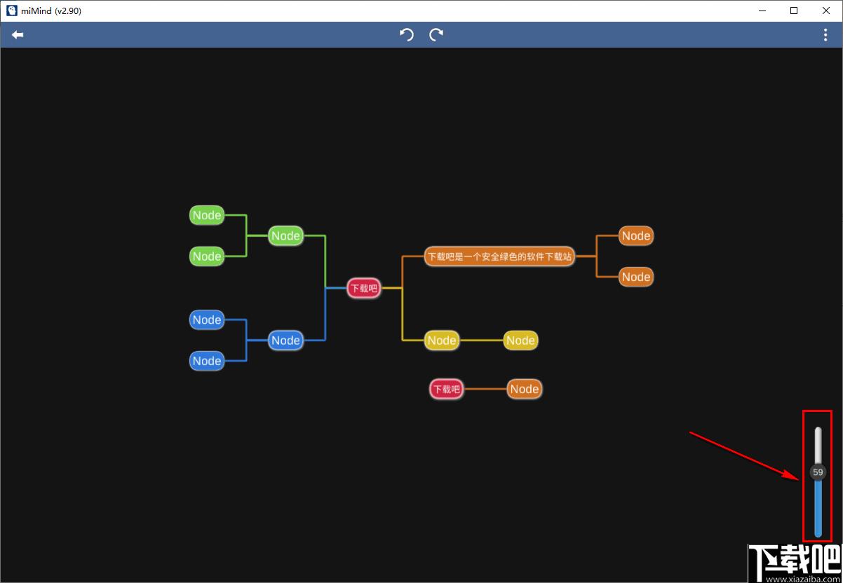Select the separate red 下载吧 node at bottom
Image resolution: width=843 pixels, height=583 pixels.
[447, 389]
